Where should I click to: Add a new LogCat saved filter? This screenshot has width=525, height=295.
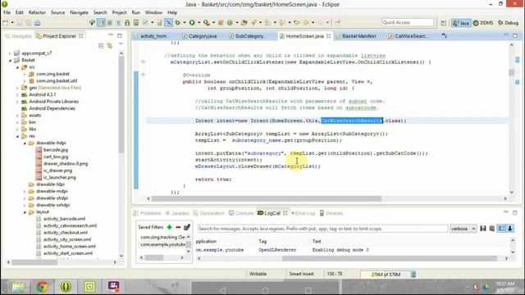click(170, 227)
